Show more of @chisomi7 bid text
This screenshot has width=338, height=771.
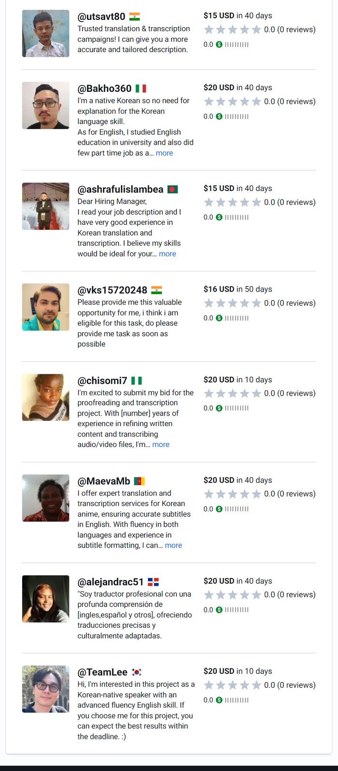pos(161,445)
